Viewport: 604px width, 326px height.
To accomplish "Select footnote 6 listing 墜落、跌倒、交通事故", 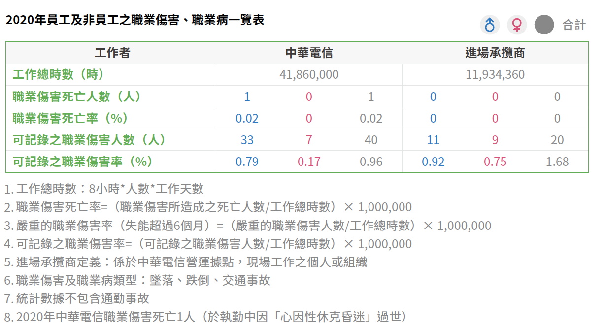I will (x=137, y=280).
